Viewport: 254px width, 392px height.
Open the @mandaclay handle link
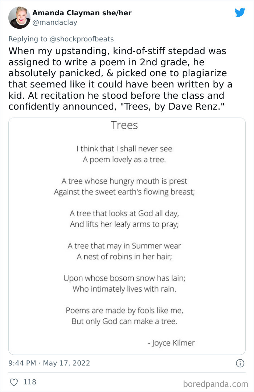[55, 23]
